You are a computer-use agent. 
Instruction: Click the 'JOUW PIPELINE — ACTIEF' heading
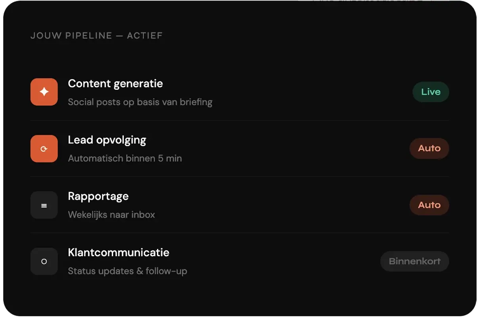(96, 36)
